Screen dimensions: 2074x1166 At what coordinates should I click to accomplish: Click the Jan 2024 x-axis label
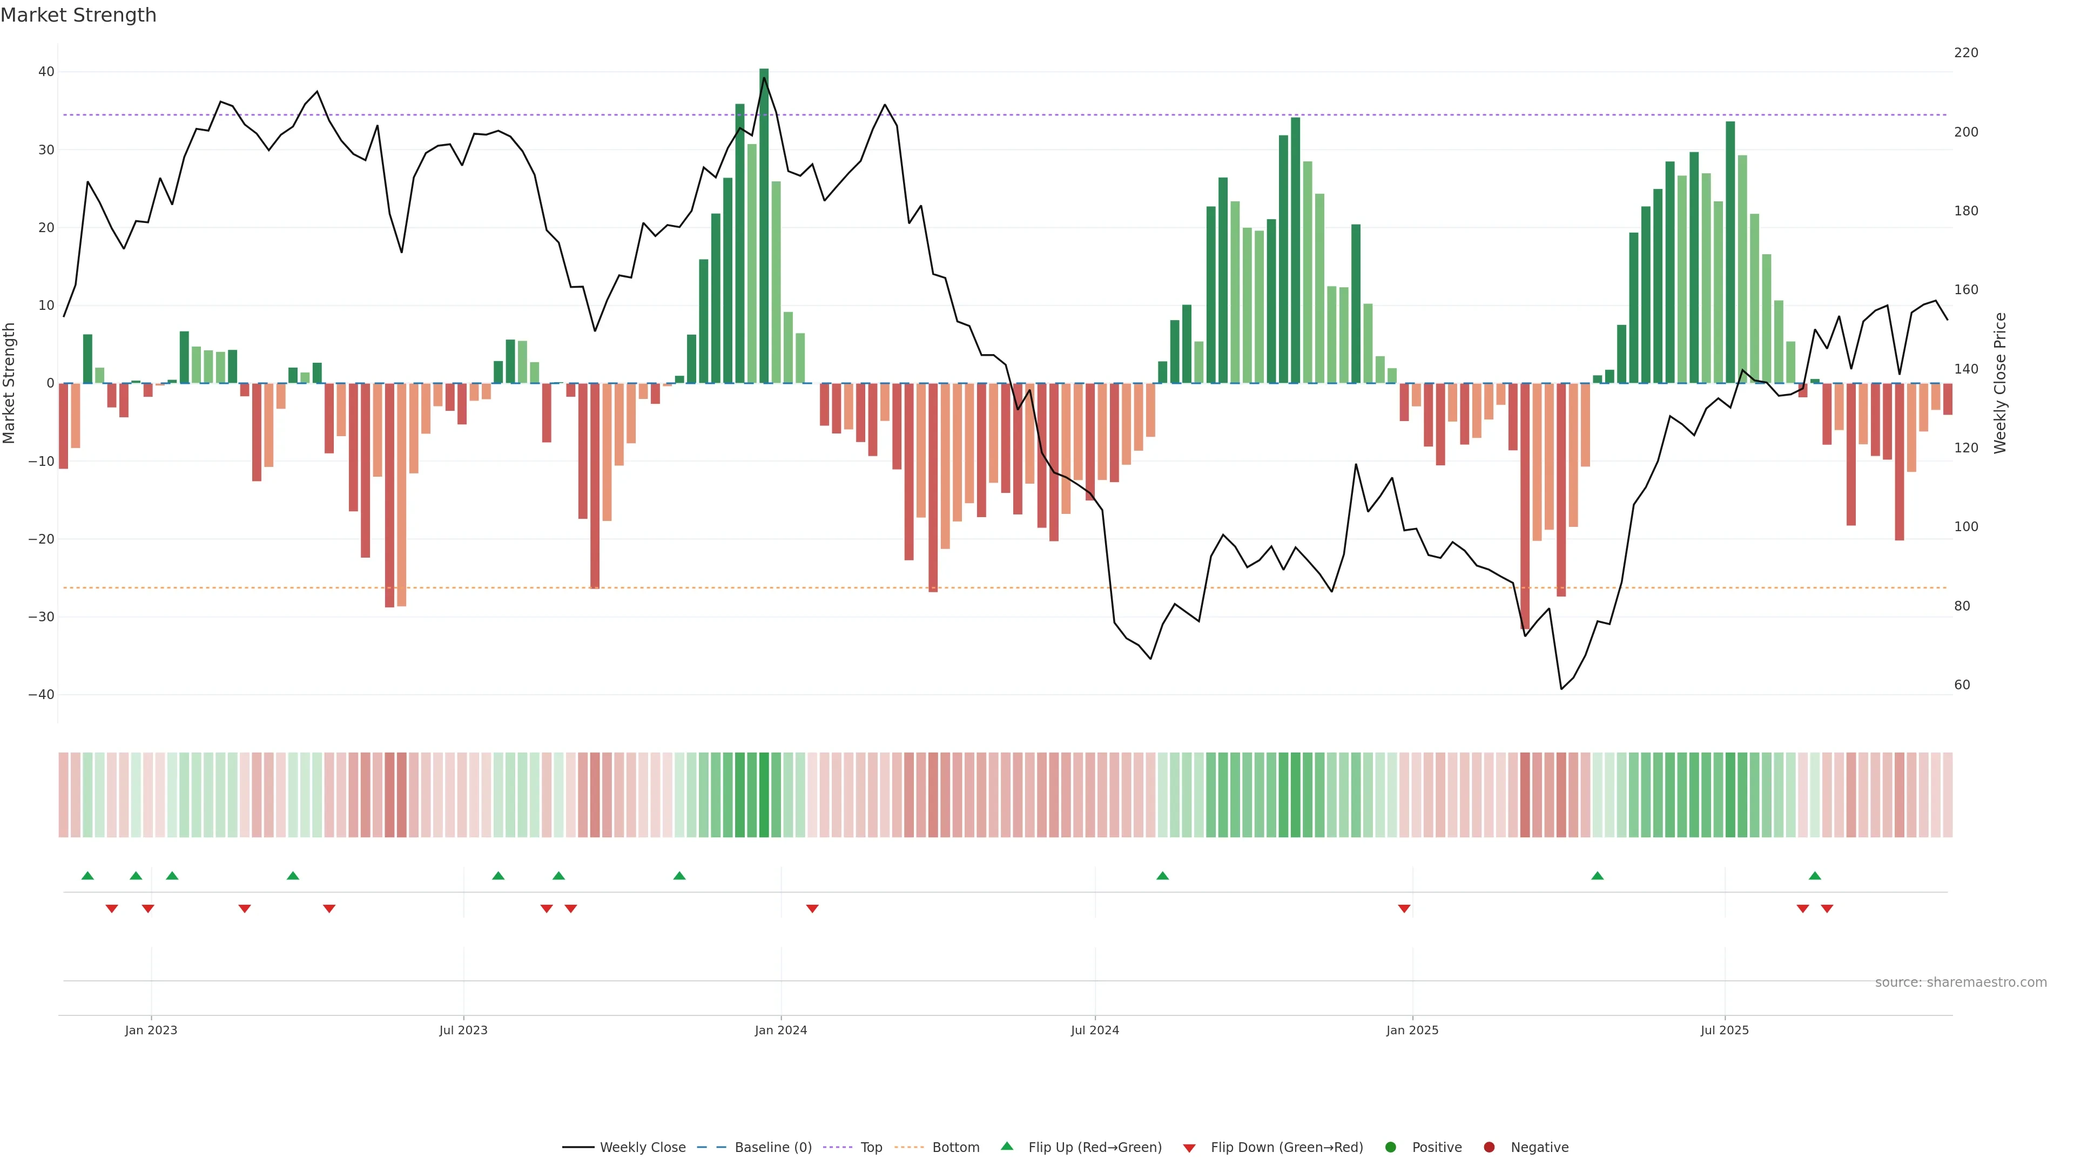(780, 1030)
